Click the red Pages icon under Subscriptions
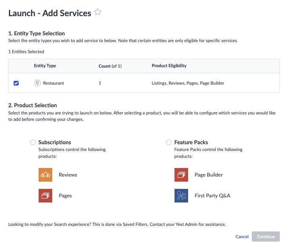Viewport: 290px width, 248px height. 45,196
